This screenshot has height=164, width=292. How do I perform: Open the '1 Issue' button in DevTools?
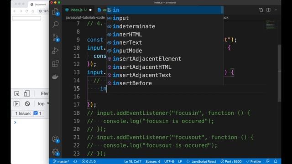tap(28, 113)
